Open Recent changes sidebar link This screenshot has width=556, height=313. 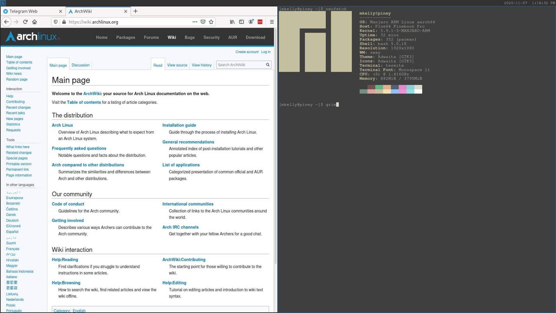tap(18, 107)
